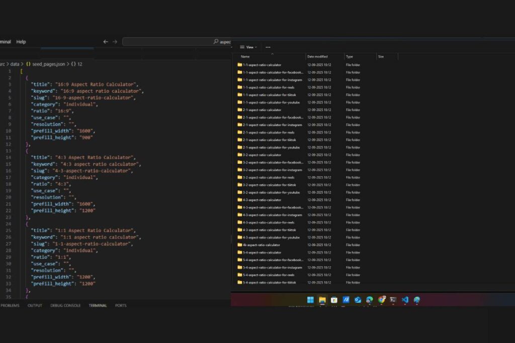515x343 pixels.
Task: Open the Terminal app from taskbar
Action: [393, 300]
